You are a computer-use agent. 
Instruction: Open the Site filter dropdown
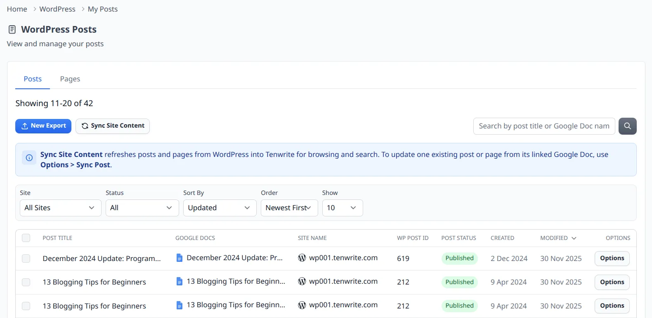(x=61, y=208)
